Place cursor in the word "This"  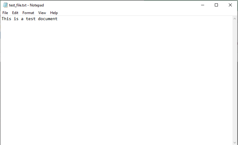6,19
